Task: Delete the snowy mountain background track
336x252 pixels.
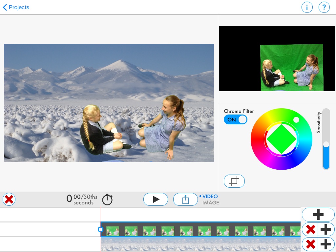Action: (x=310, y=244)
